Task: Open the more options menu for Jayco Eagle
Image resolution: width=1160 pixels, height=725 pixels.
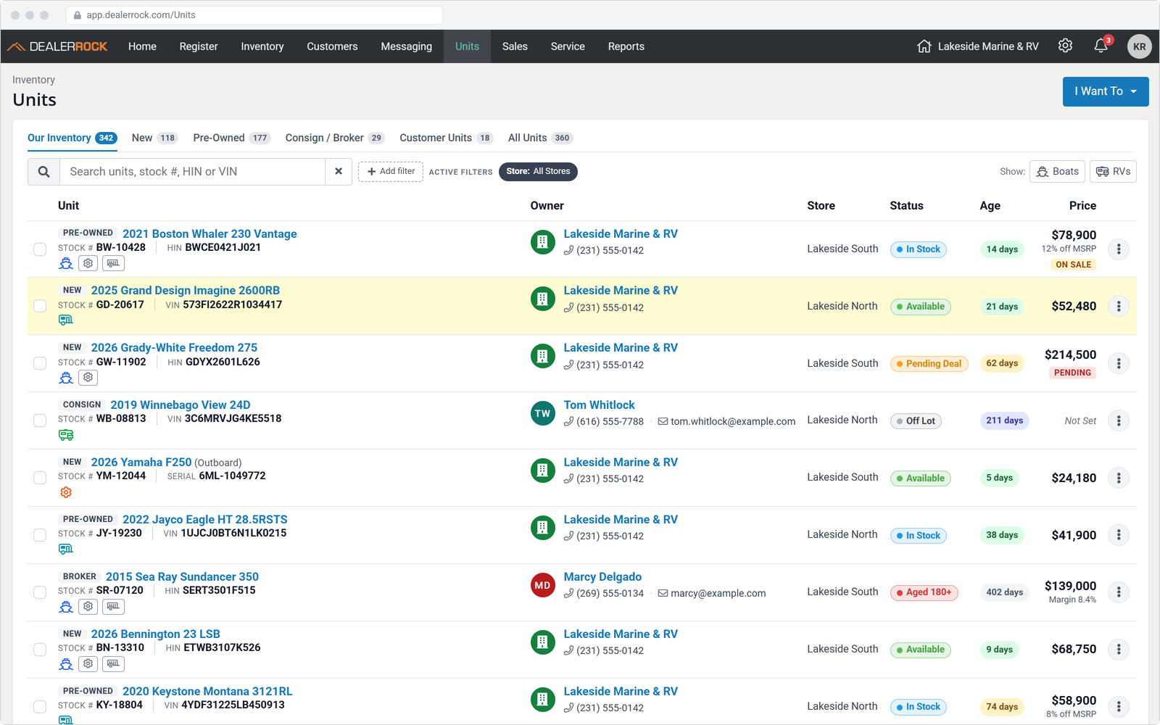Action: point(1119,535)
